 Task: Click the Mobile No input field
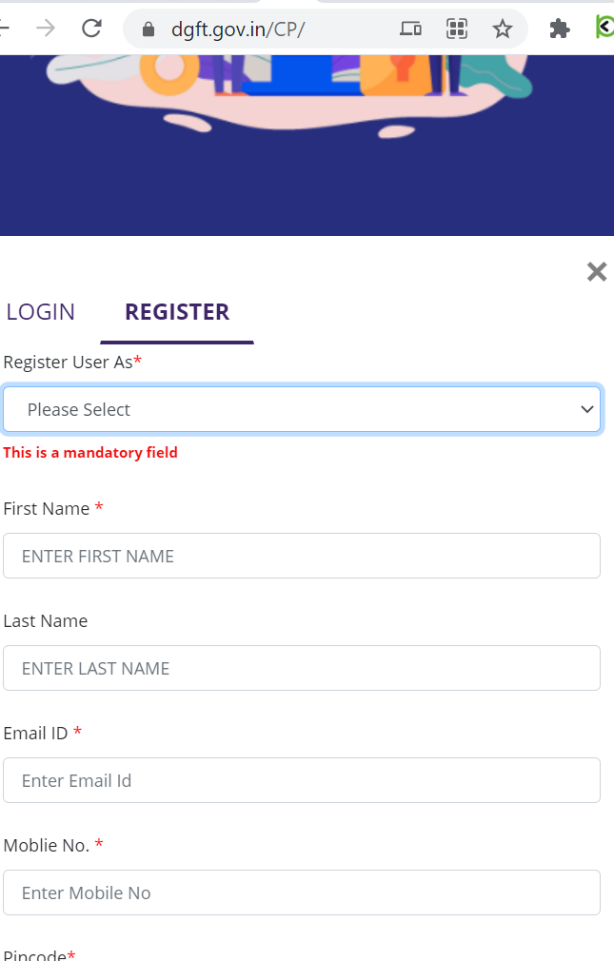pos(302,892)
